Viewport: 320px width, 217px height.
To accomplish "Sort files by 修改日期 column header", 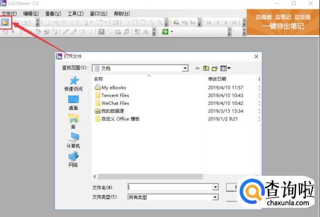I will [x=217, y=79].
